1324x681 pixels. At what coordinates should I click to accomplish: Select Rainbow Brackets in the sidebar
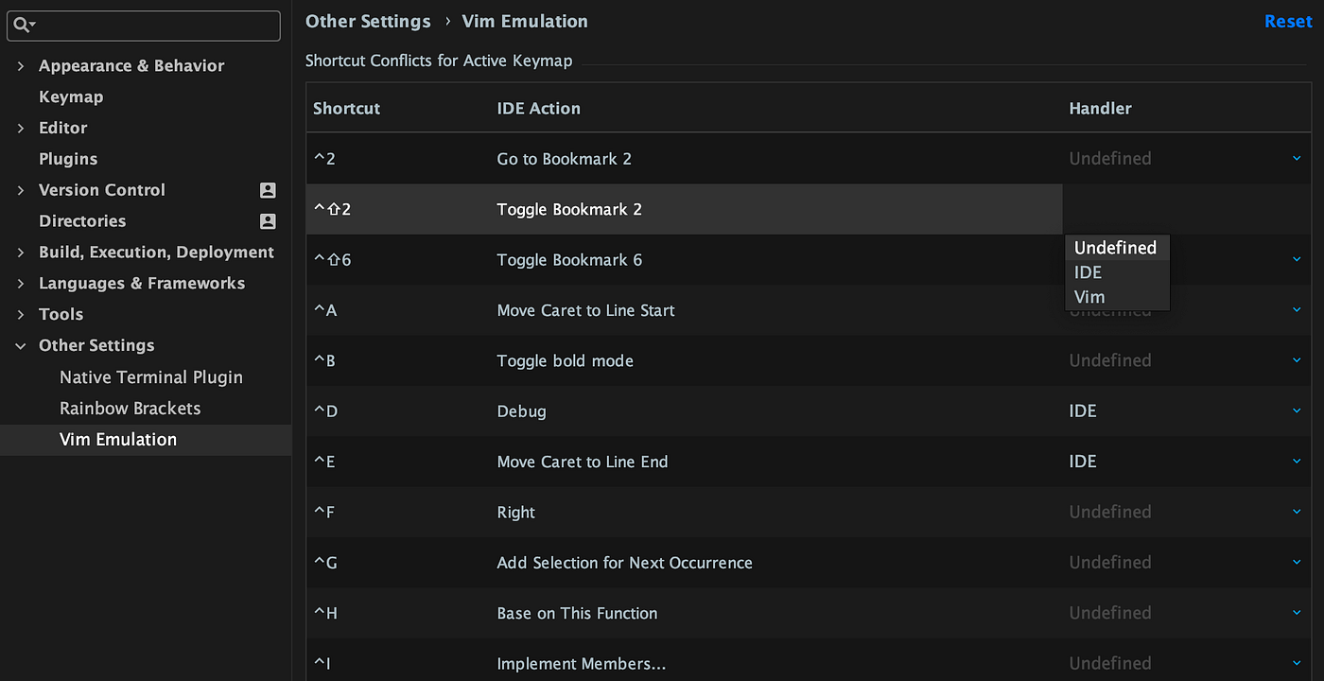130,409
